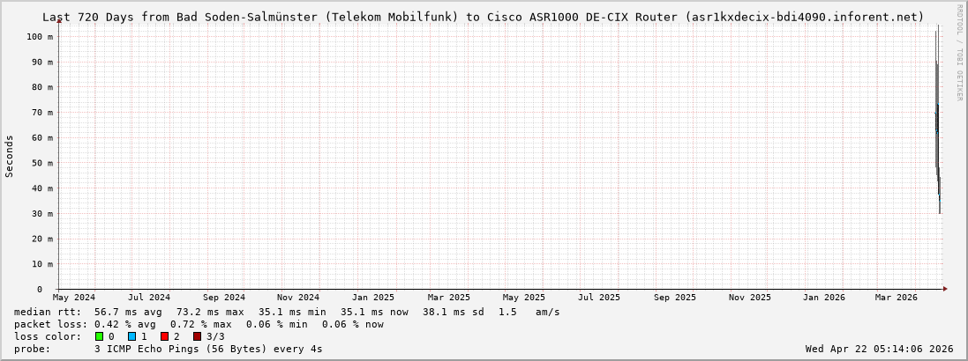Viewport: 968px width, 361px height.
Task: Click the bright red loss swatch for 2
Action: 164,336
